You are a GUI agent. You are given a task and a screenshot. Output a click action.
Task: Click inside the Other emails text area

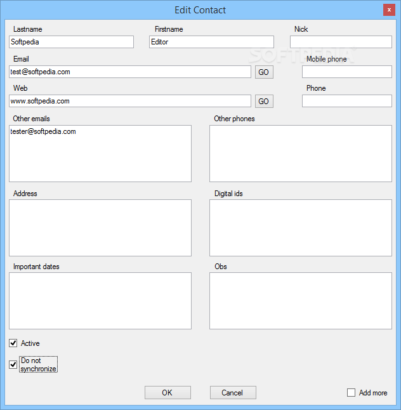tap(100, 154)
